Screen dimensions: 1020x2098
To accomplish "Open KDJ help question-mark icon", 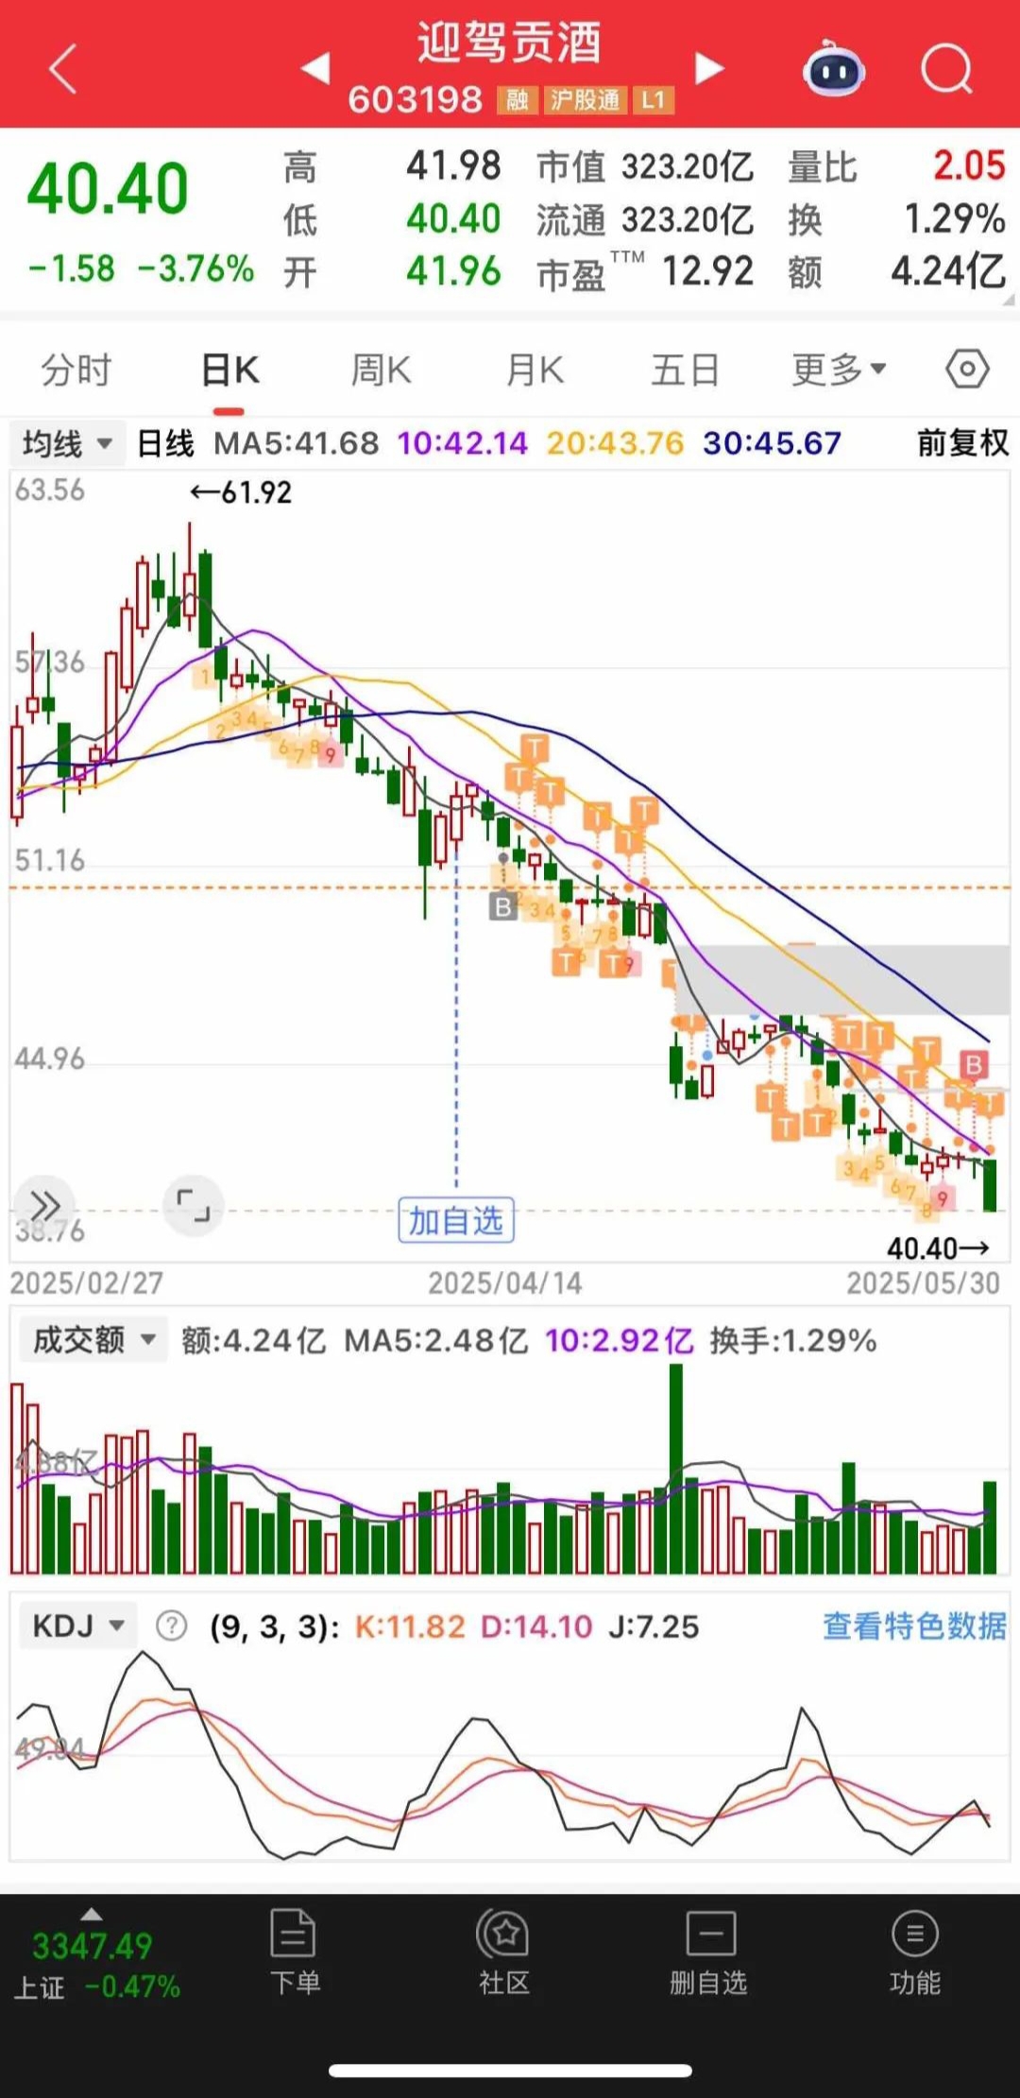I will (171, 1626).
